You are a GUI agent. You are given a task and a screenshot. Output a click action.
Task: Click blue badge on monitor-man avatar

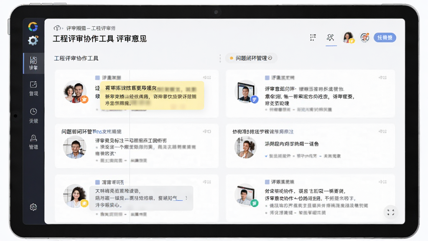pyautogui.click(x=255, y=100)
